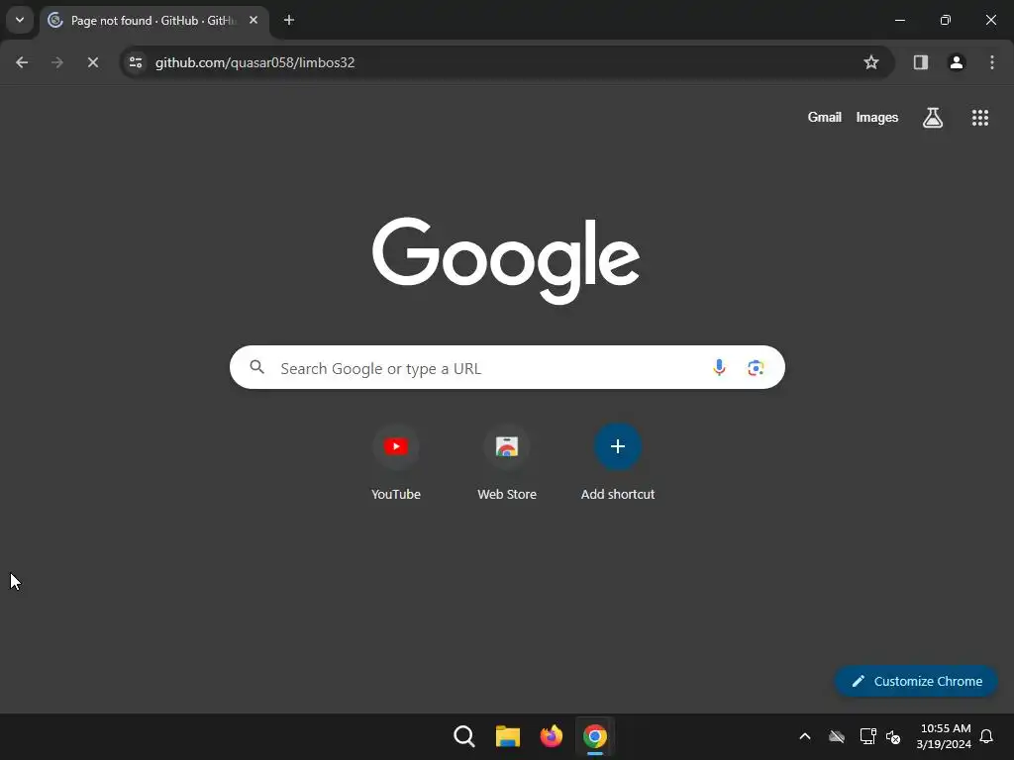Go back to the previous page

22,62
